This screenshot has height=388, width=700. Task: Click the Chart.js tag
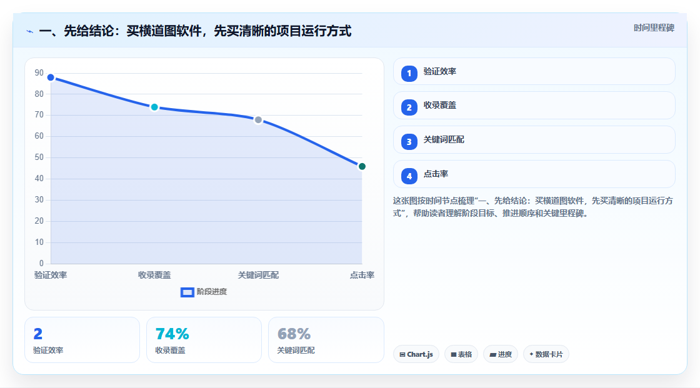[x=416, y=354]
